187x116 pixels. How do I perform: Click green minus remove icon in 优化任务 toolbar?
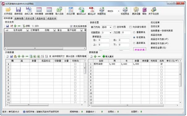[x=19, y=26]
